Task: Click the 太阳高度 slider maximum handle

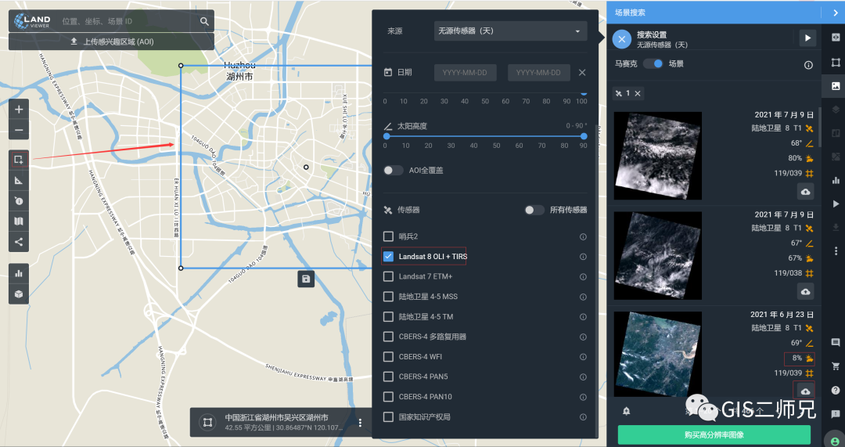Action: pos(584,136)
